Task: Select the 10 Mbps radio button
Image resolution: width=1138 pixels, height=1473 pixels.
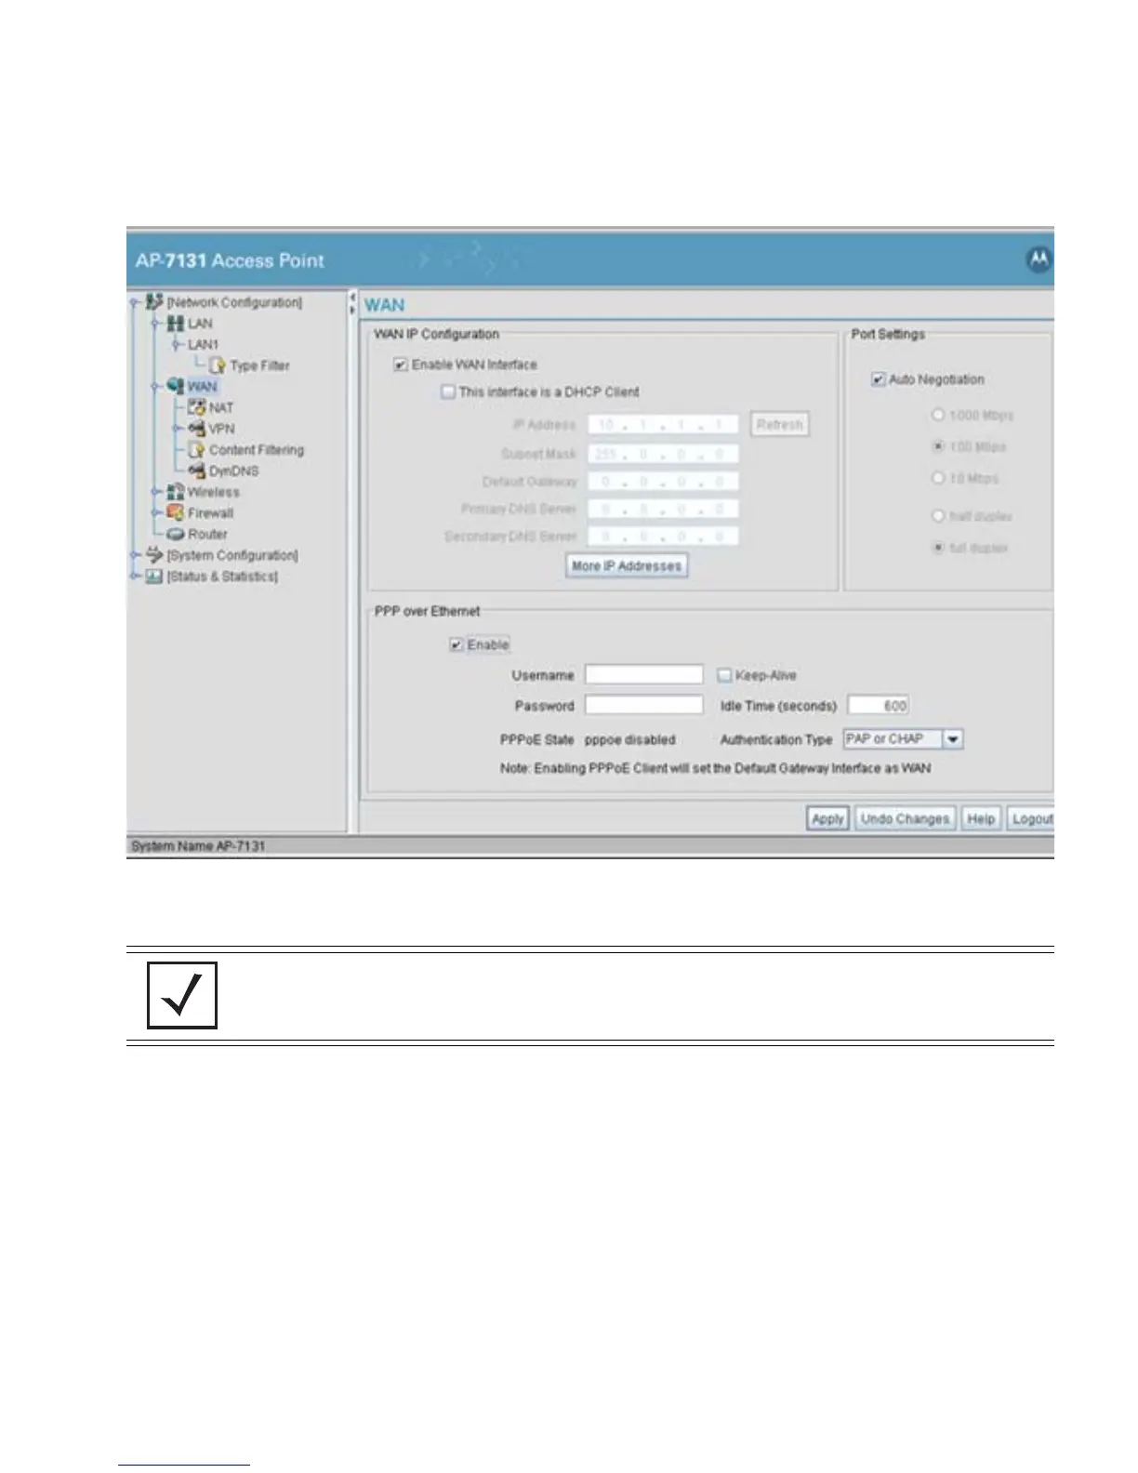Action: tap(938, 478)
